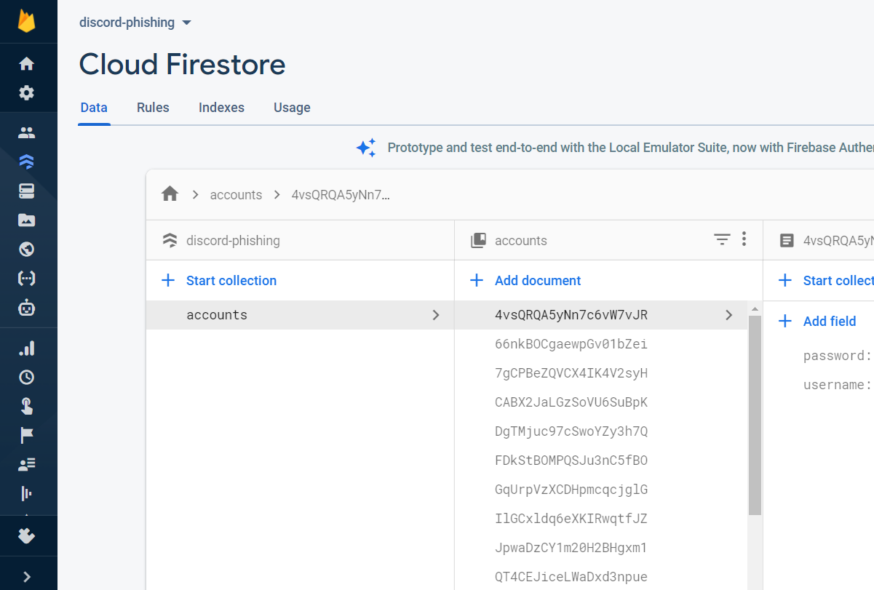The width and height of the screenshot is (874, 590).
Task: Open Project Overview home icon in sidebar
Action: click(x=27, y=64)
